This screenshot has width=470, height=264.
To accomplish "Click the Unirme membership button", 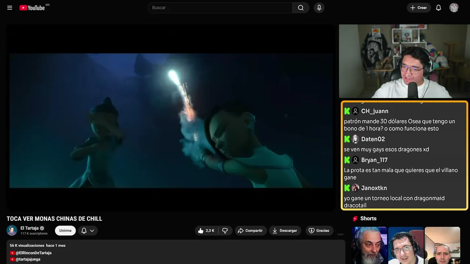I will point(65,231).
